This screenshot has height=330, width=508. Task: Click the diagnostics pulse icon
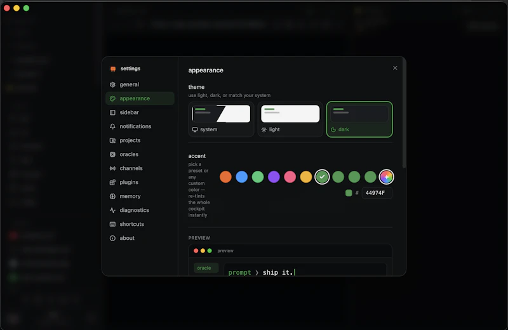(112, 210)
